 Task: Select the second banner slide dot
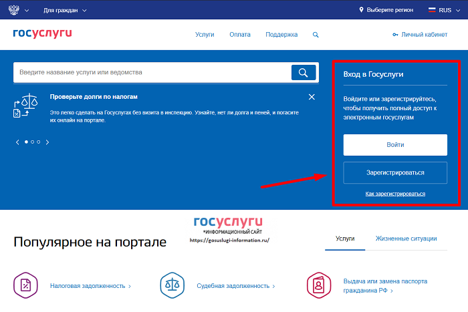33,142
